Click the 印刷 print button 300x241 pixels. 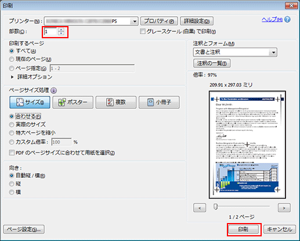pyautogui.click(x=244, y=229)
